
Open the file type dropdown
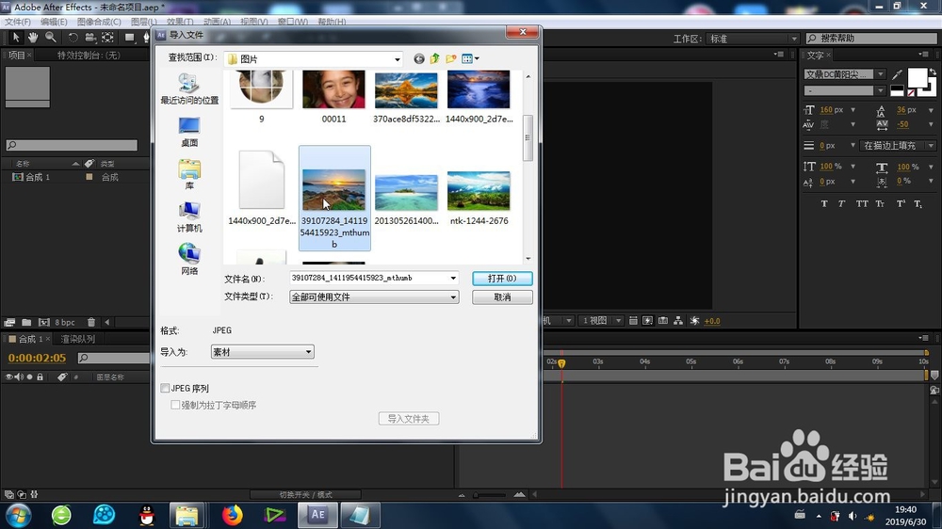tap(374, 297)
